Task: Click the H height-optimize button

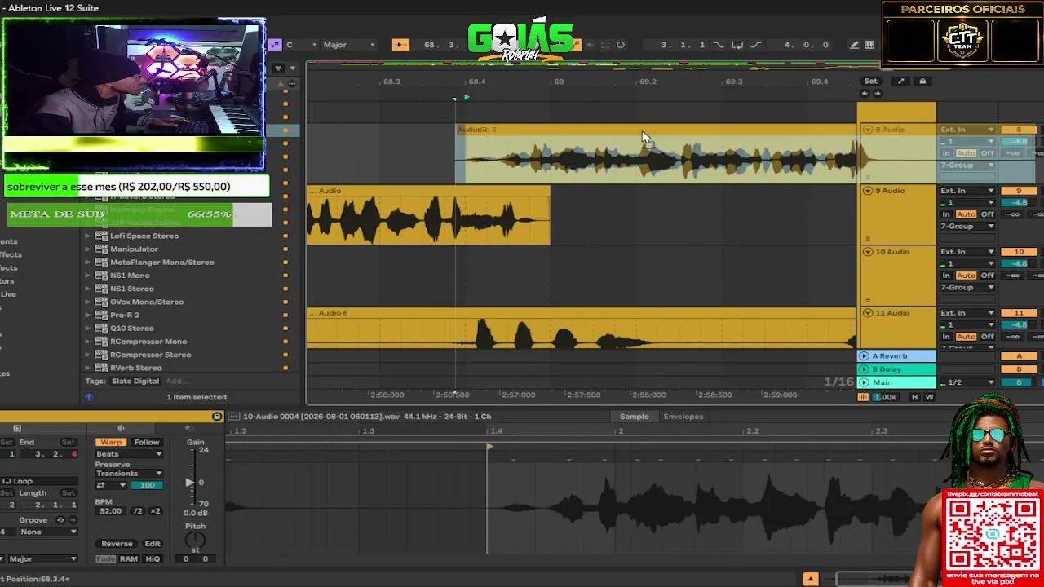Action: 914,397
